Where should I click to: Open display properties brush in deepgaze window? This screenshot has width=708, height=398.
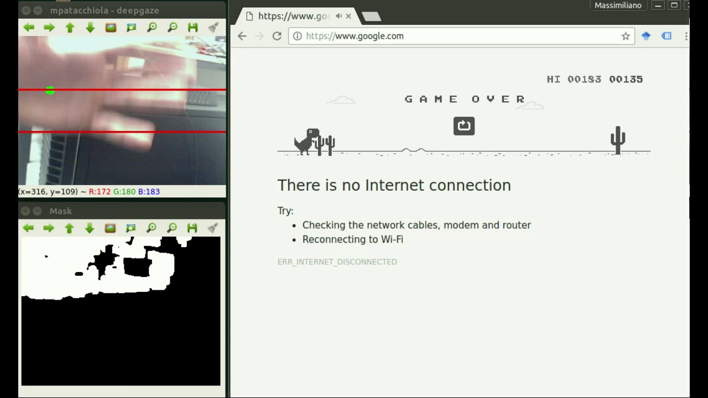(213, 27)
